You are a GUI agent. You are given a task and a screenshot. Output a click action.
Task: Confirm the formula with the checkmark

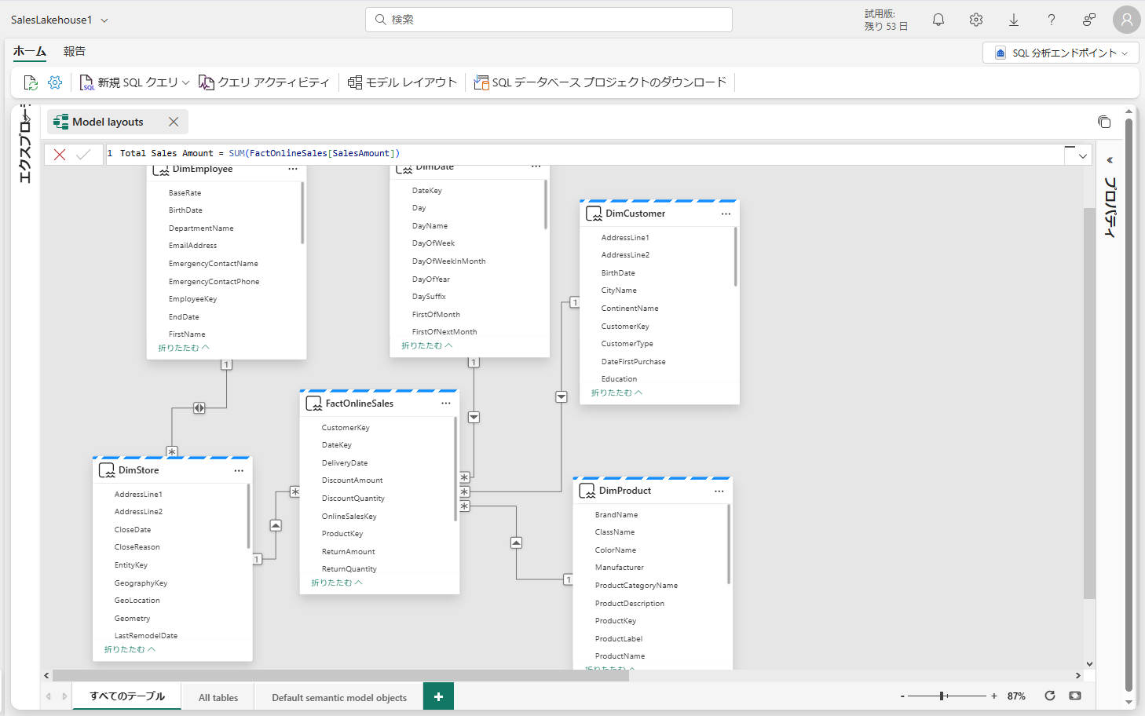click(x=83, y=155)
